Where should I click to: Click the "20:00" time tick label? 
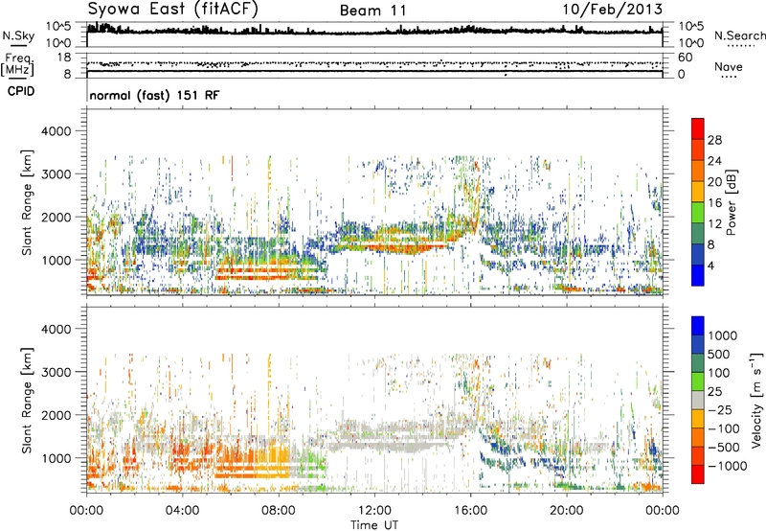click(566, 511)
